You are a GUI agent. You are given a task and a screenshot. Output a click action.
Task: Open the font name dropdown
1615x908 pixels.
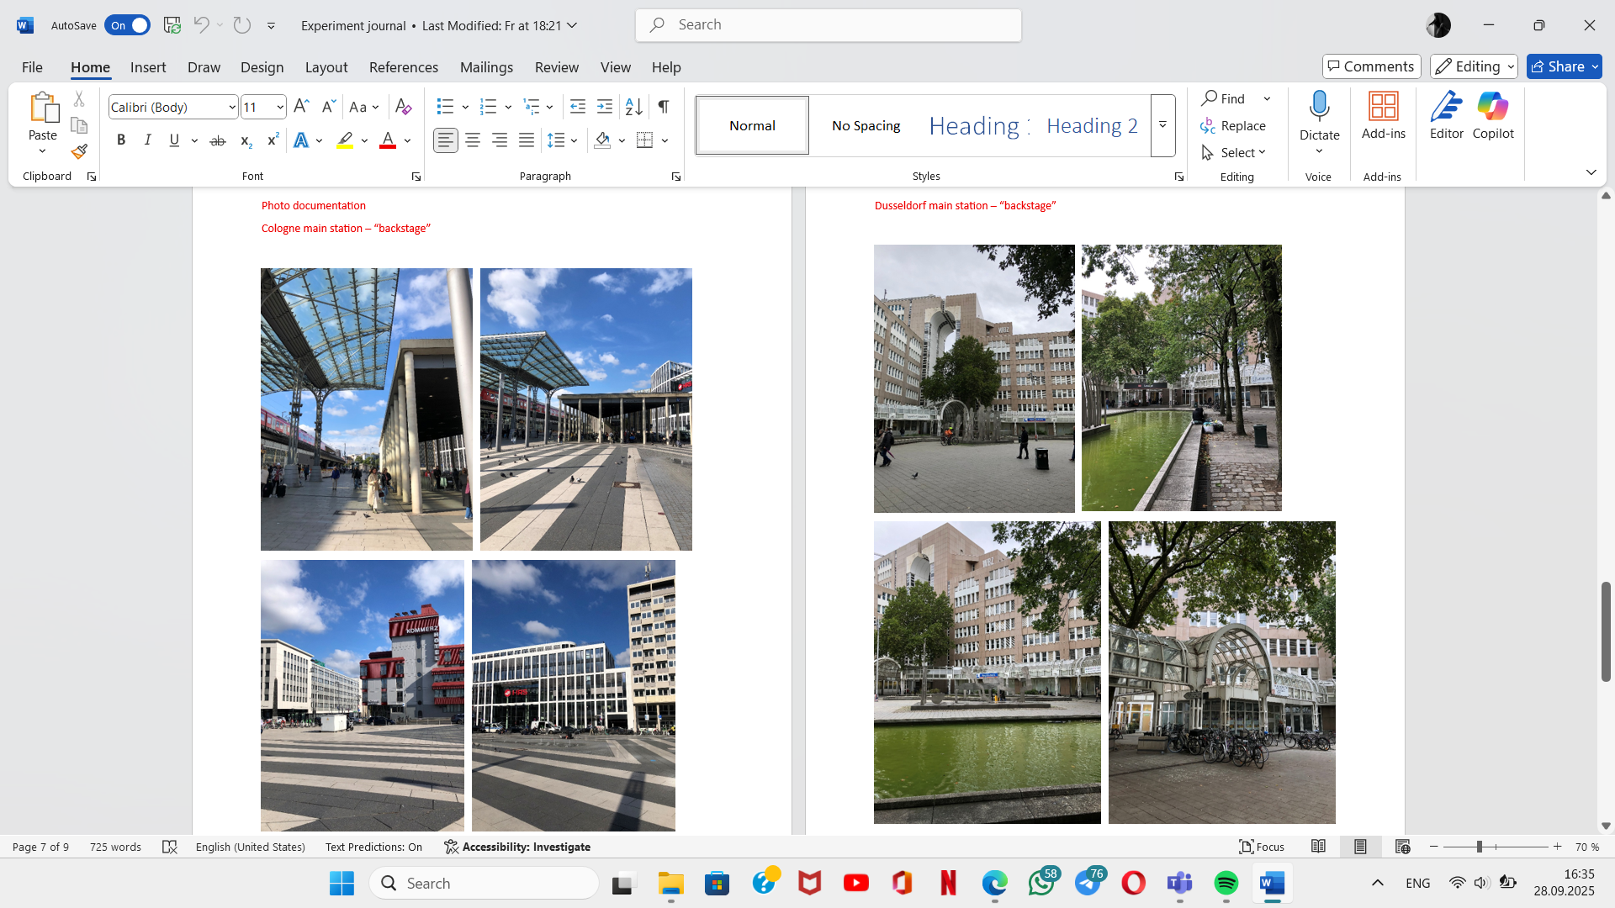coord(232,107)
